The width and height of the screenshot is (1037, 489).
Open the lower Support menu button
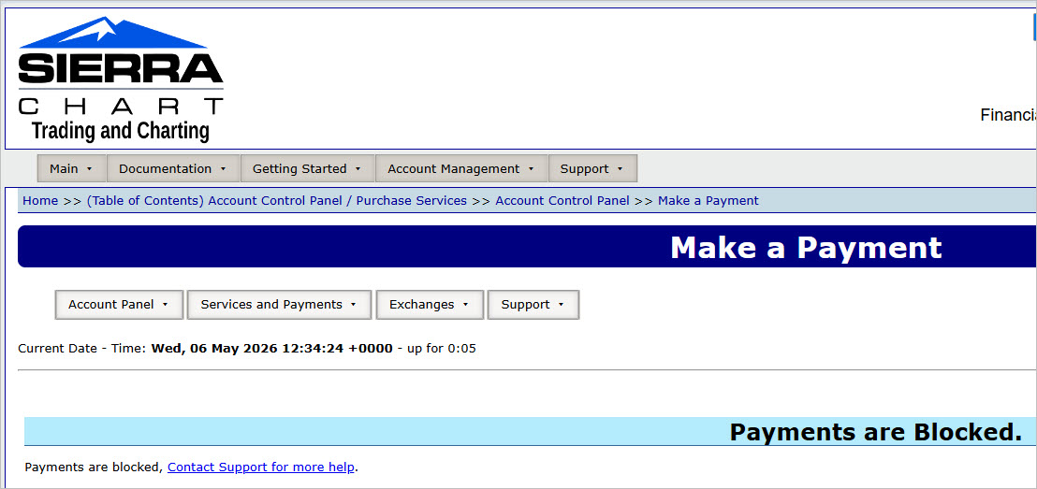click(x=533, y=305)
